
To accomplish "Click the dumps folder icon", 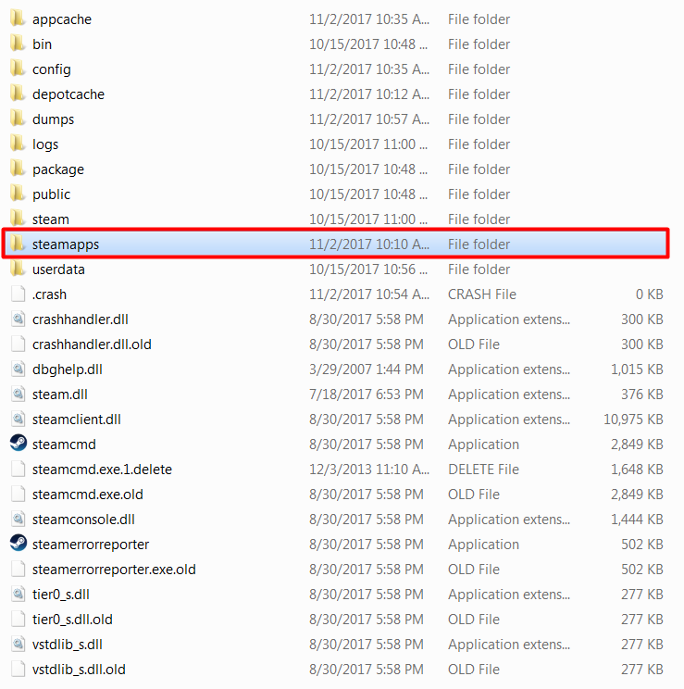I will (x=18, y=119).
